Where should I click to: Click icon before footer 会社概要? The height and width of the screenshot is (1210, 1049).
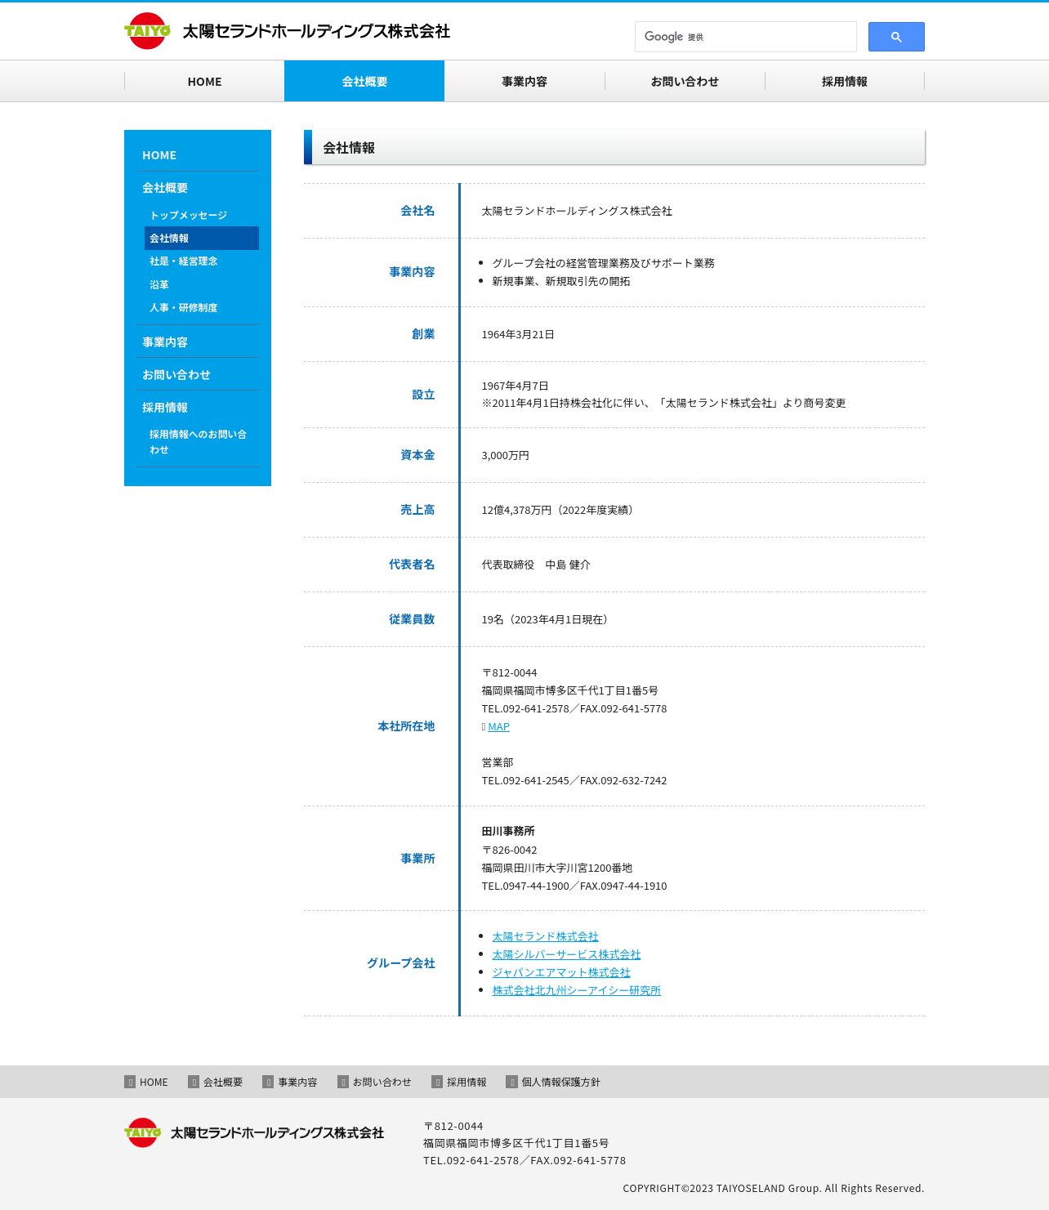click(x=194, y=1082)
